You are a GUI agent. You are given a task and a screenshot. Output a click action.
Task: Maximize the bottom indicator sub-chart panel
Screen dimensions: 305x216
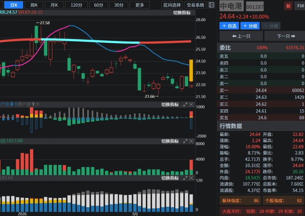[184, 178]
